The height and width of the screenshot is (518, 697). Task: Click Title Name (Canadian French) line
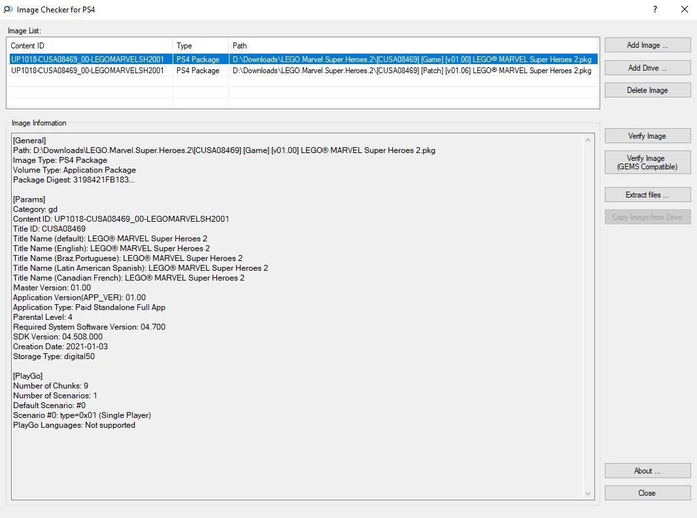coord(129,278)
